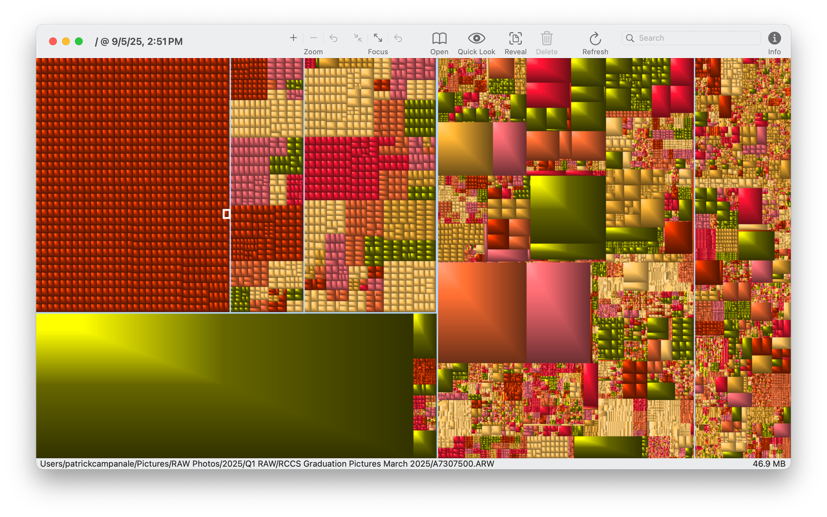Undo the last zoom action

(x=333, y=38)
